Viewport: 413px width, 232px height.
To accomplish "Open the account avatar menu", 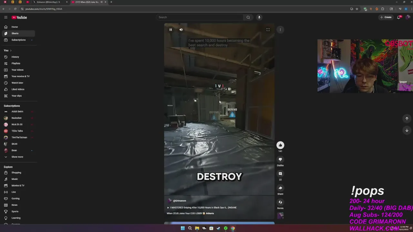I will 408,17.
